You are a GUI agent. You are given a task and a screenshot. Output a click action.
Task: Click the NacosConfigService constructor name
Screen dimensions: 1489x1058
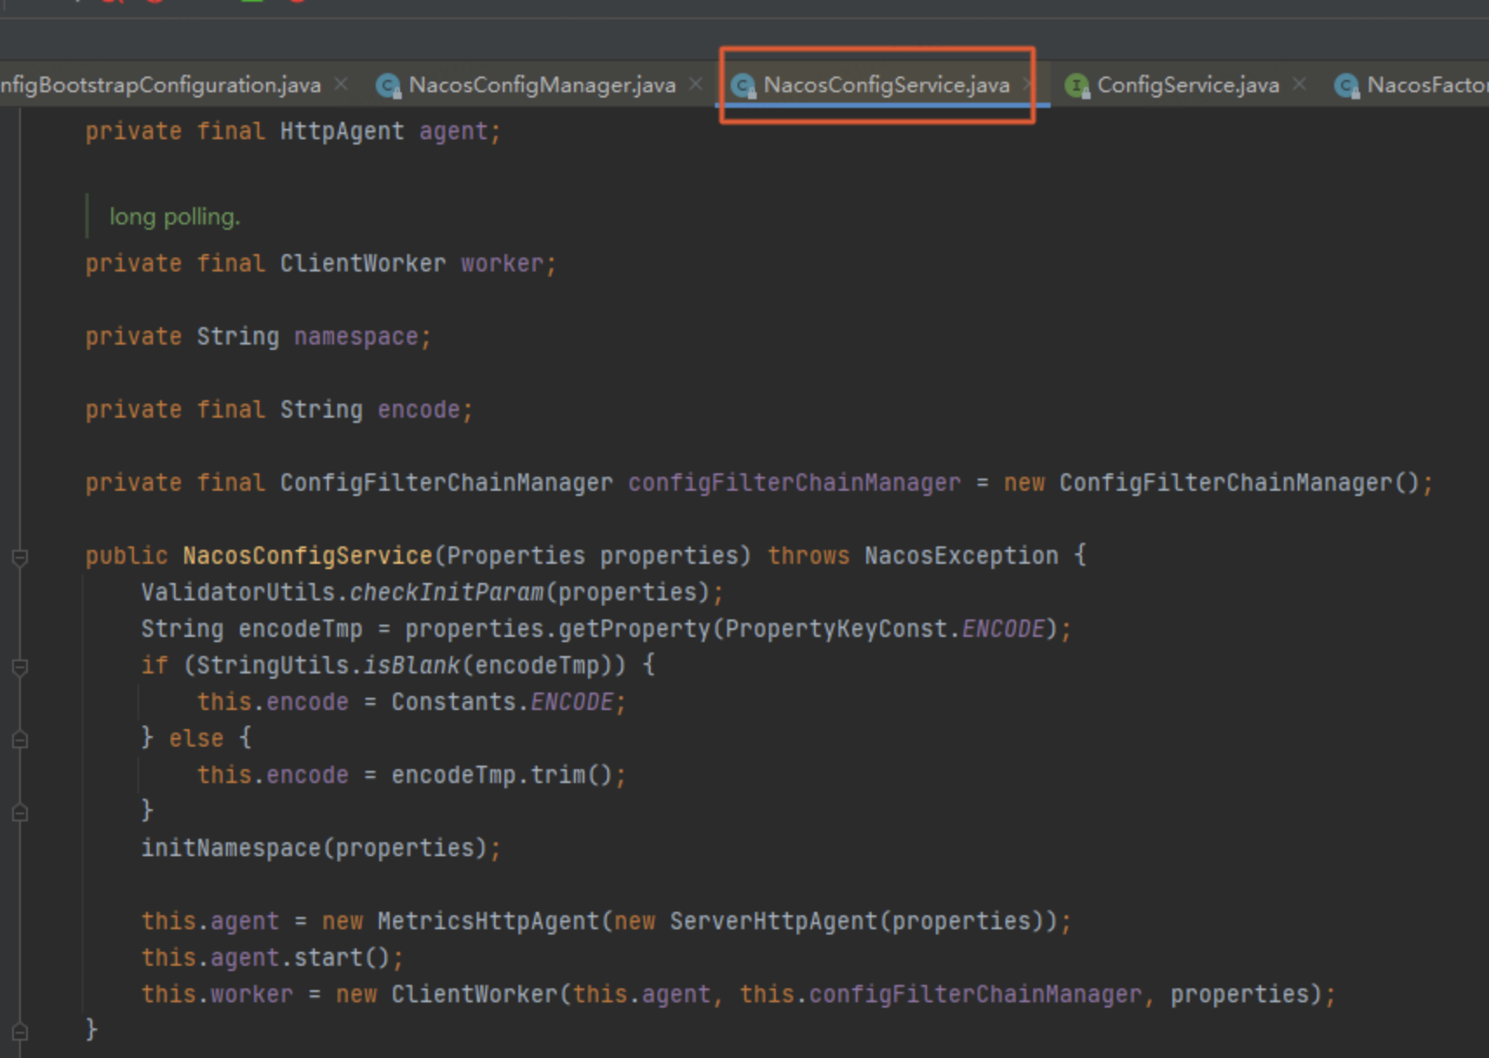pos(307,556)
